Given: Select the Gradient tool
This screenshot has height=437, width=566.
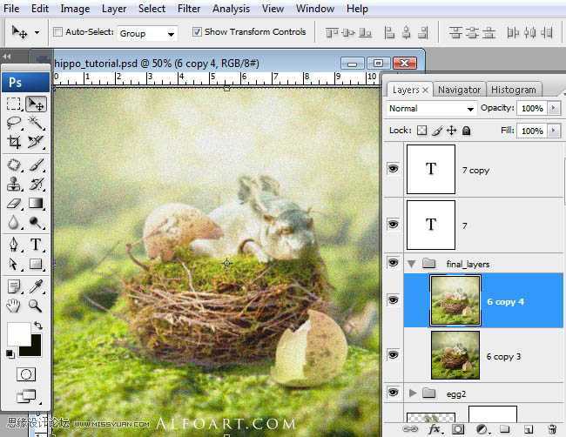Looking at the screenshot, I should [36, 204].
